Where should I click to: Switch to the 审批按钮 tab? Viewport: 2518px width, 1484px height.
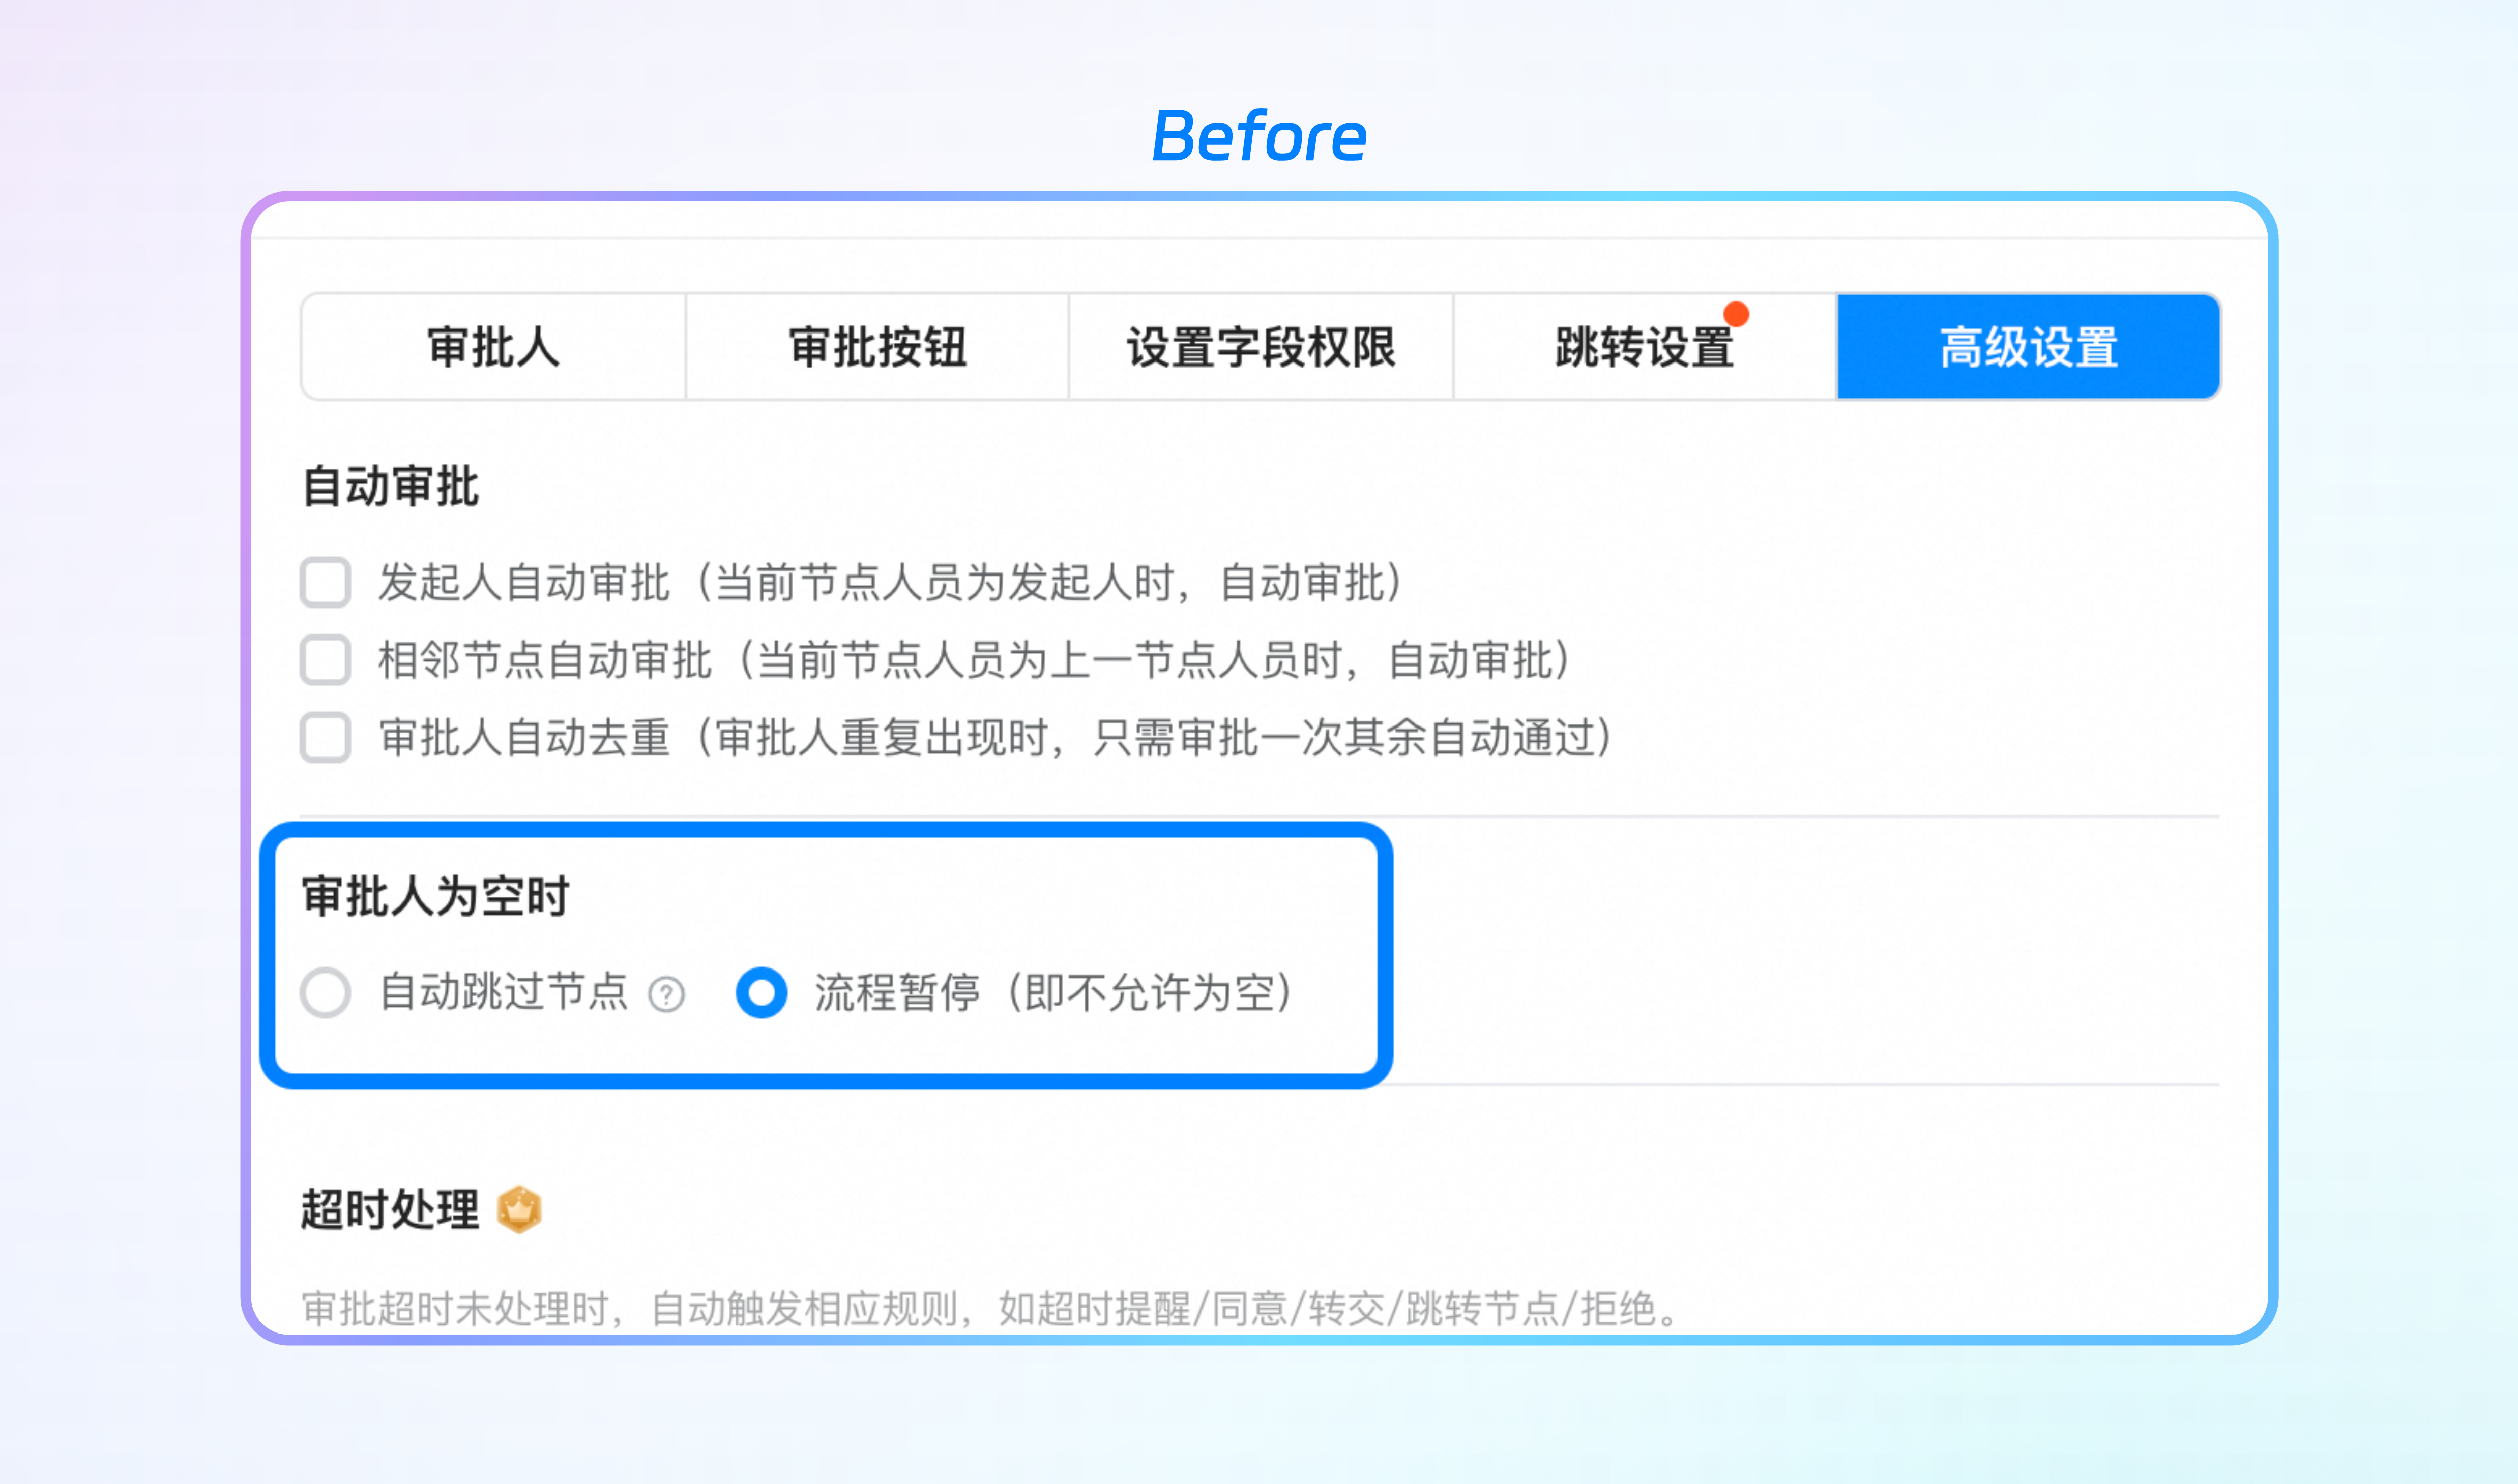[877, 347]
